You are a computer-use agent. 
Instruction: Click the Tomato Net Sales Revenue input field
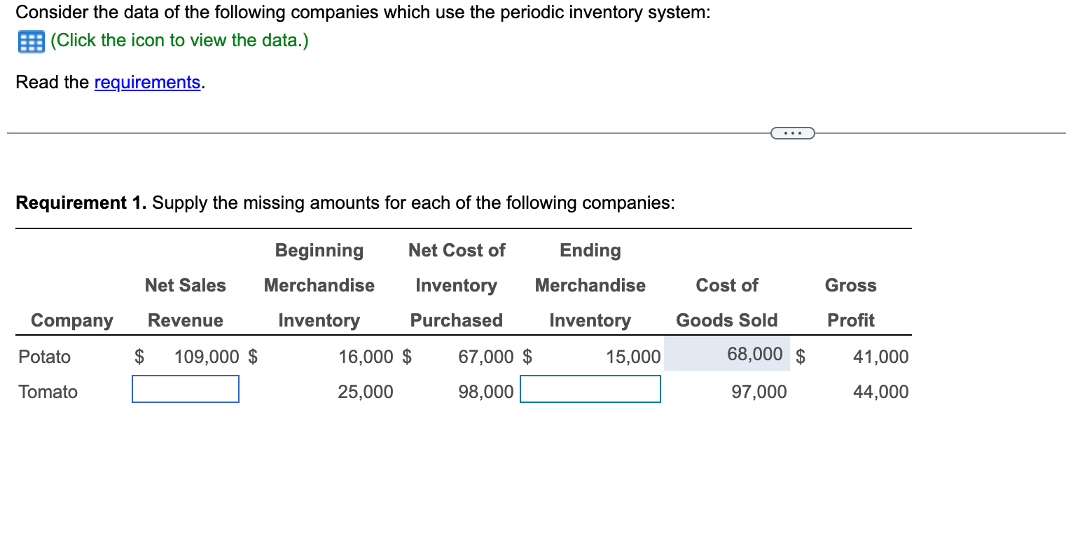(185, 389)
